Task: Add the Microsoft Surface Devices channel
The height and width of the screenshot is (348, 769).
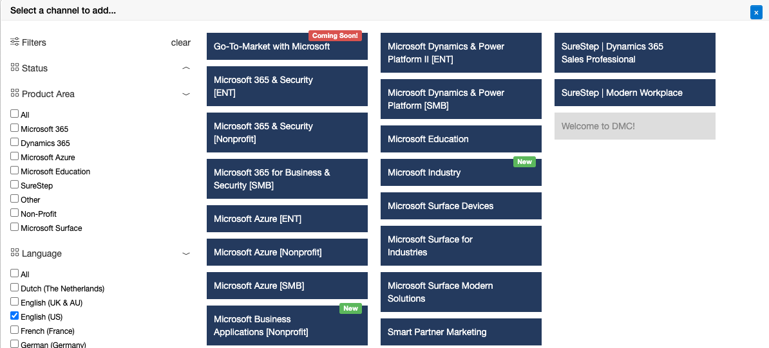Action: tap(460, 206)
